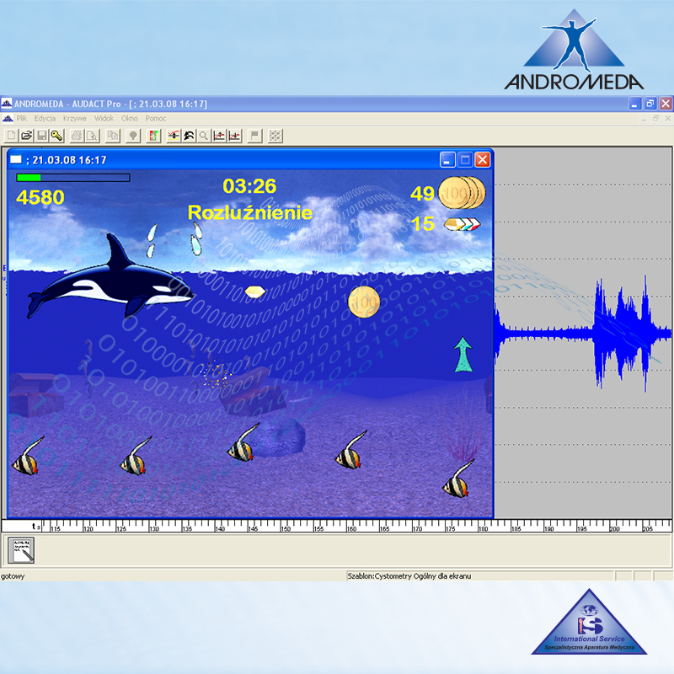The width and height of the screenshot is (674, 674).
Task: Click the magnifier zoom toolbar icon
Action: click(x=204, y=135)
